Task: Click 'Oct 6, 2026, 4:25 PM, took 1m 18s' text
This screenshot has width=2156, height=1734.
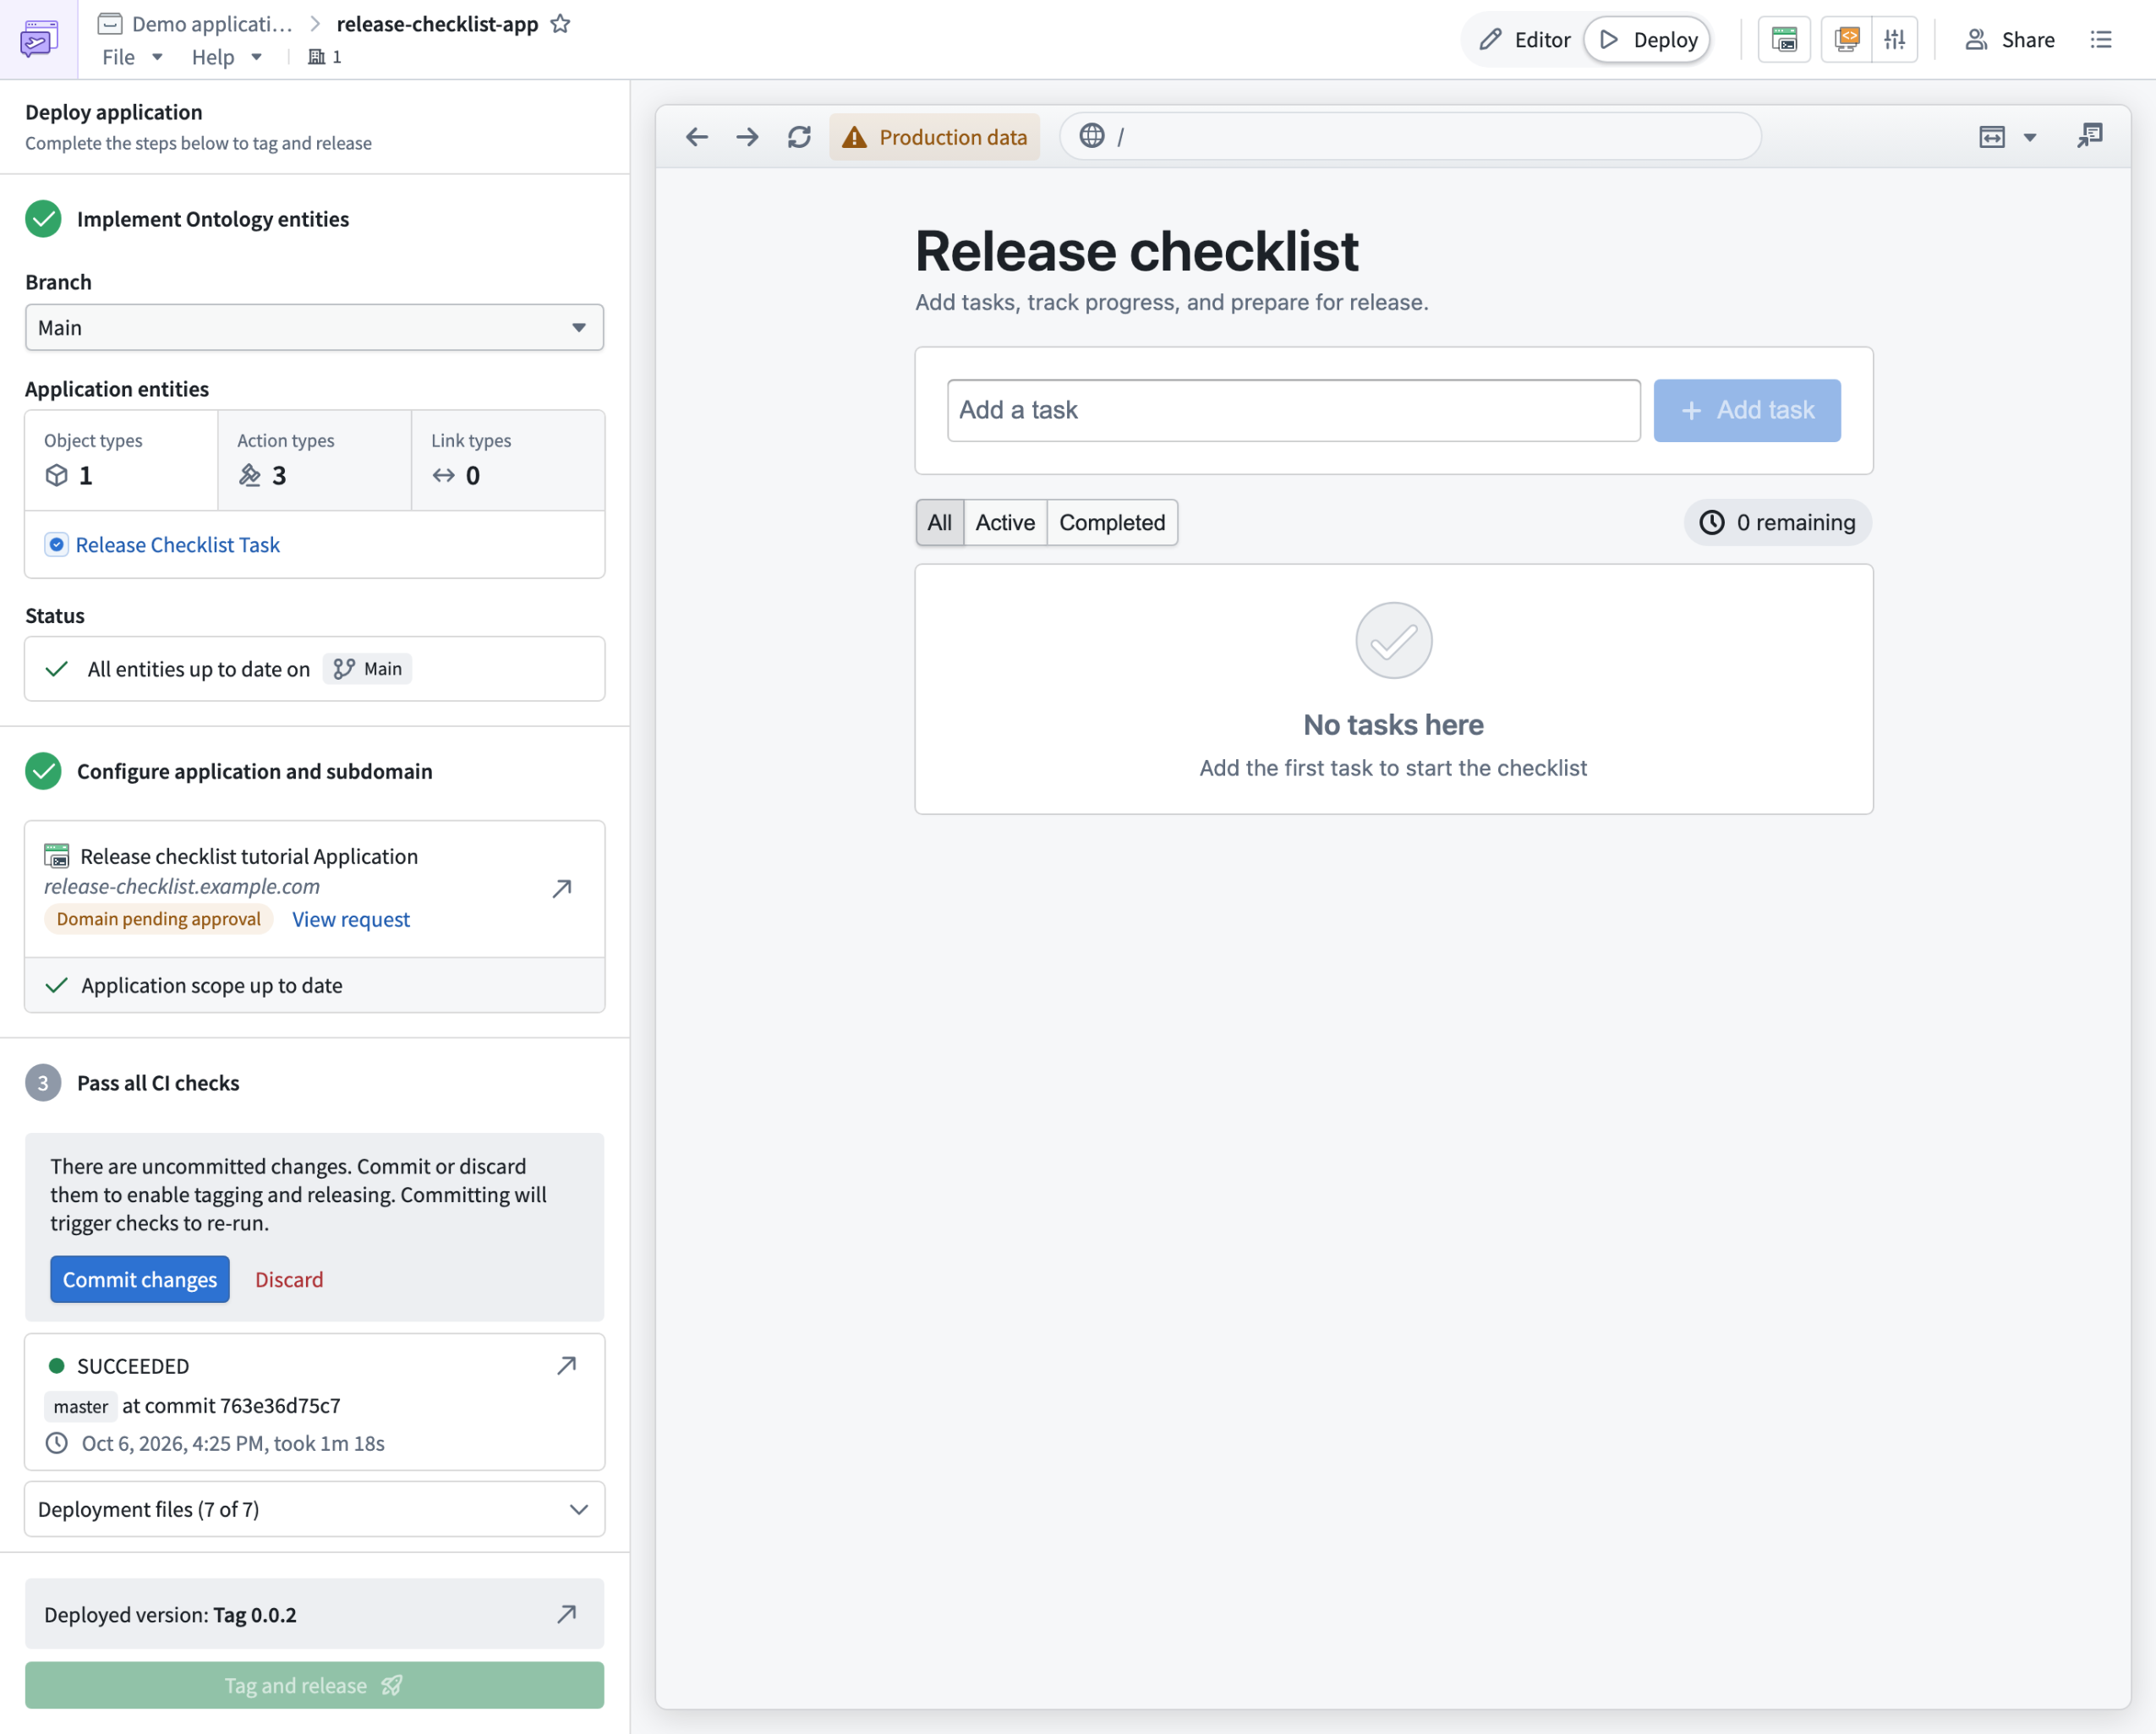Action: pyautogui.click(x=233, y=1443)
